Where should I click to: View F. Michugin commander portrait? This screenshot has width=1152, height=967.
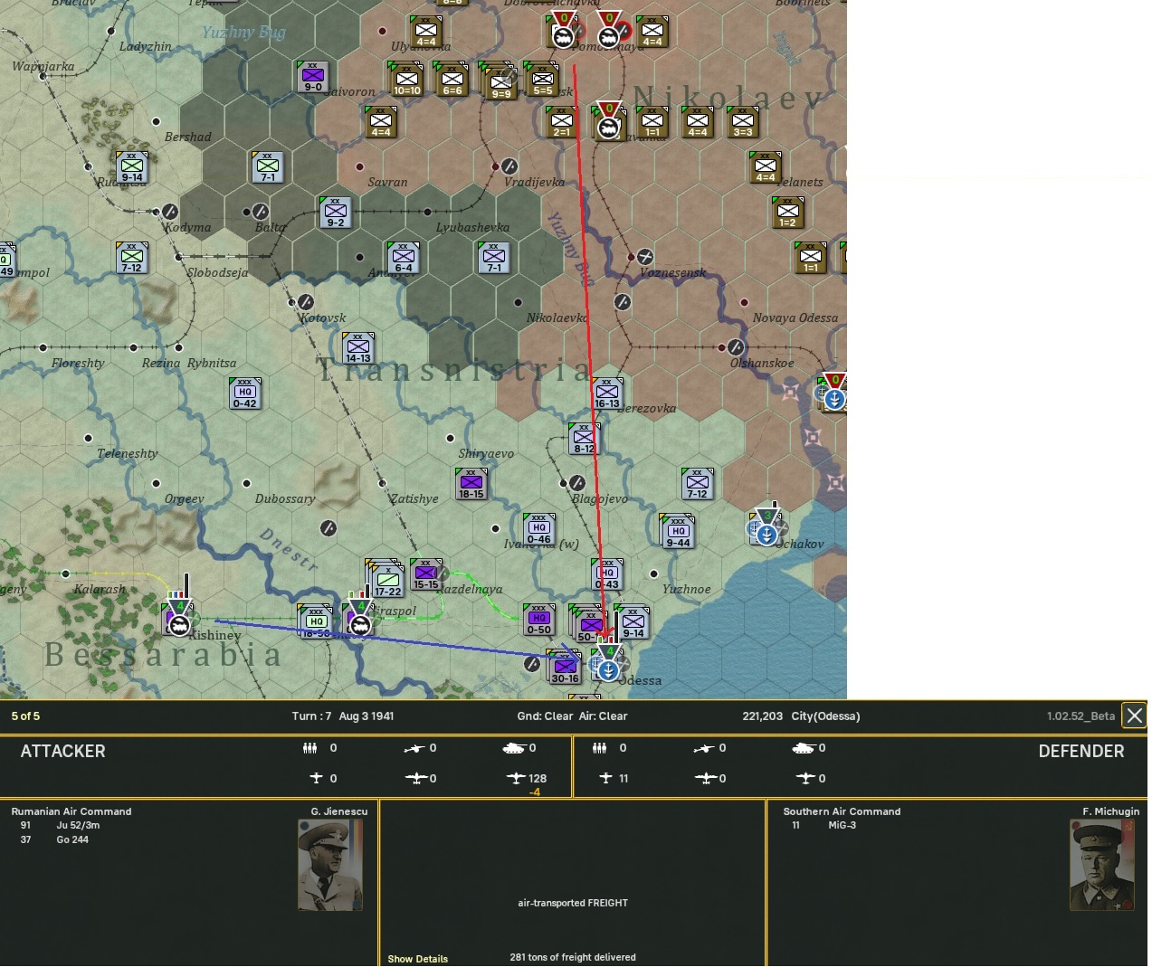click(x=1101, y=865)
